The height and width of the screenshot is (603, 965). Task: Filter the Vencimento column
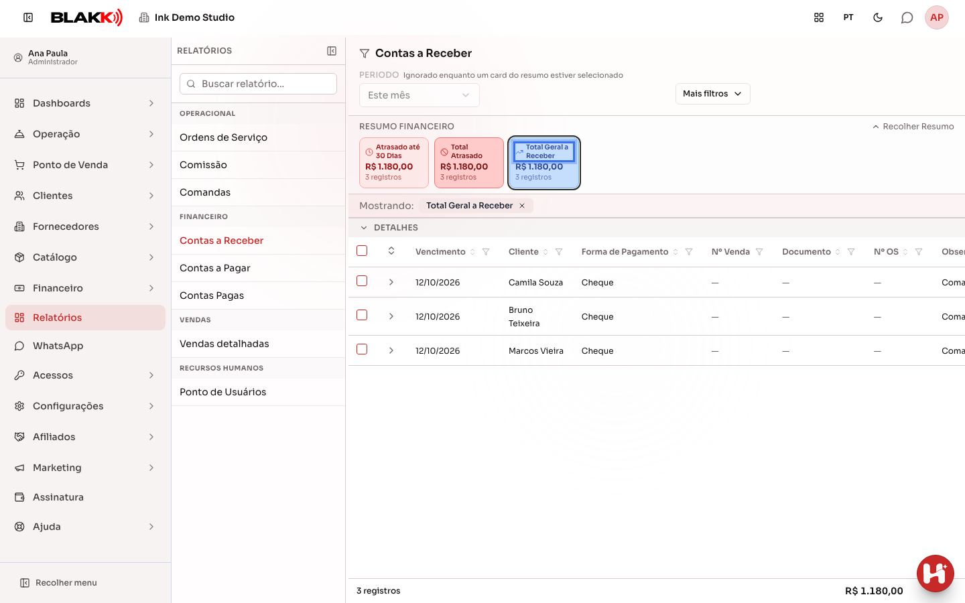486,252
